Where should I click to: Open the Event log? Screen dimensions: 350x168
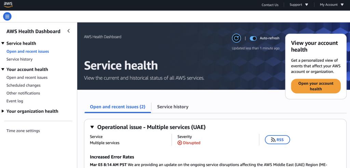(x=15, y=101)
